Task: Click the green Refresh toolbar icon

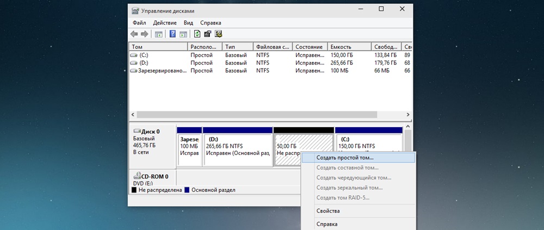Action: coord(197,34)
